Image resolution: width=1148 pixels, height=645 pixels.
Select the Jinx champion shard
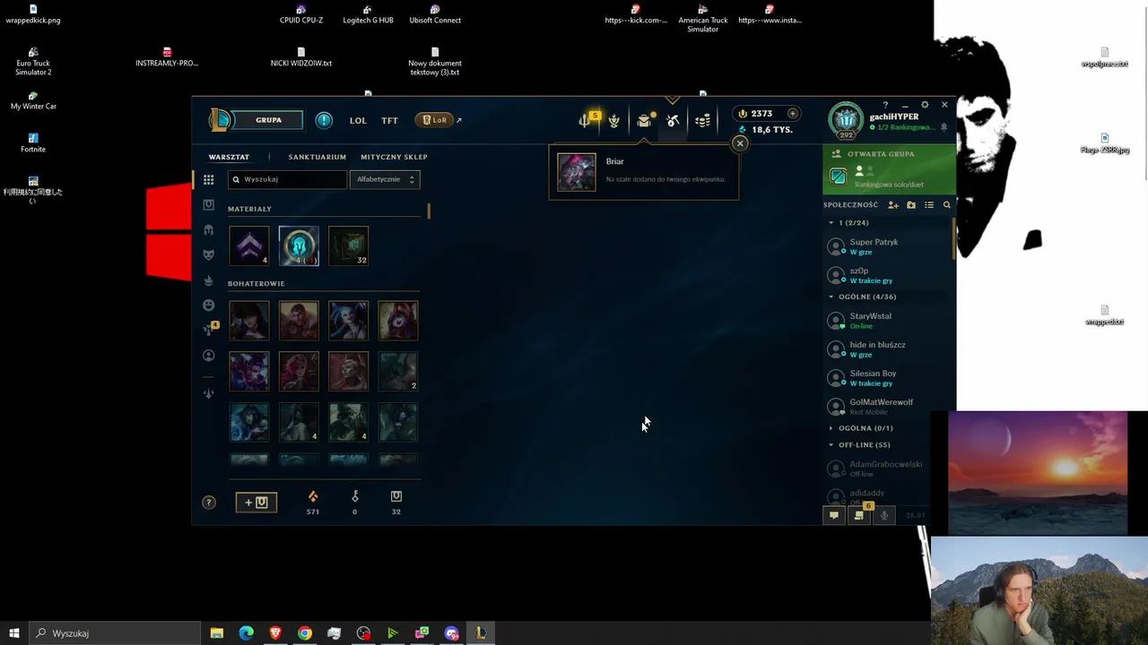(348, 321)
